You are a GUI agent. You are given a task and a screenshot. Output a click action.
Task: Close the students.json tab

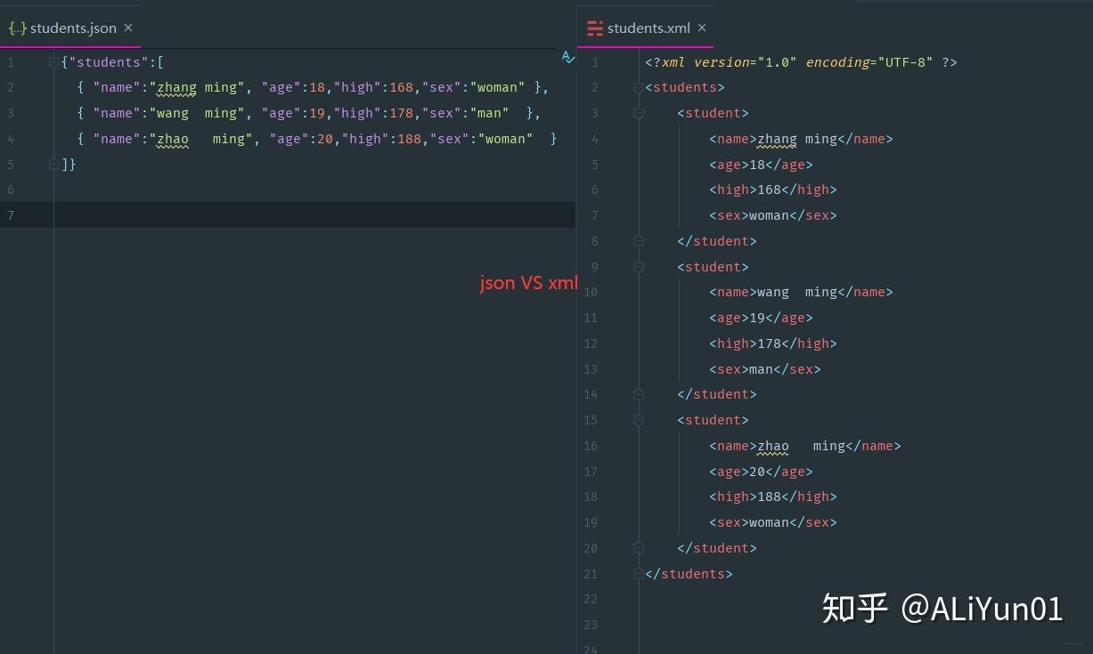(x=127, y=28)
